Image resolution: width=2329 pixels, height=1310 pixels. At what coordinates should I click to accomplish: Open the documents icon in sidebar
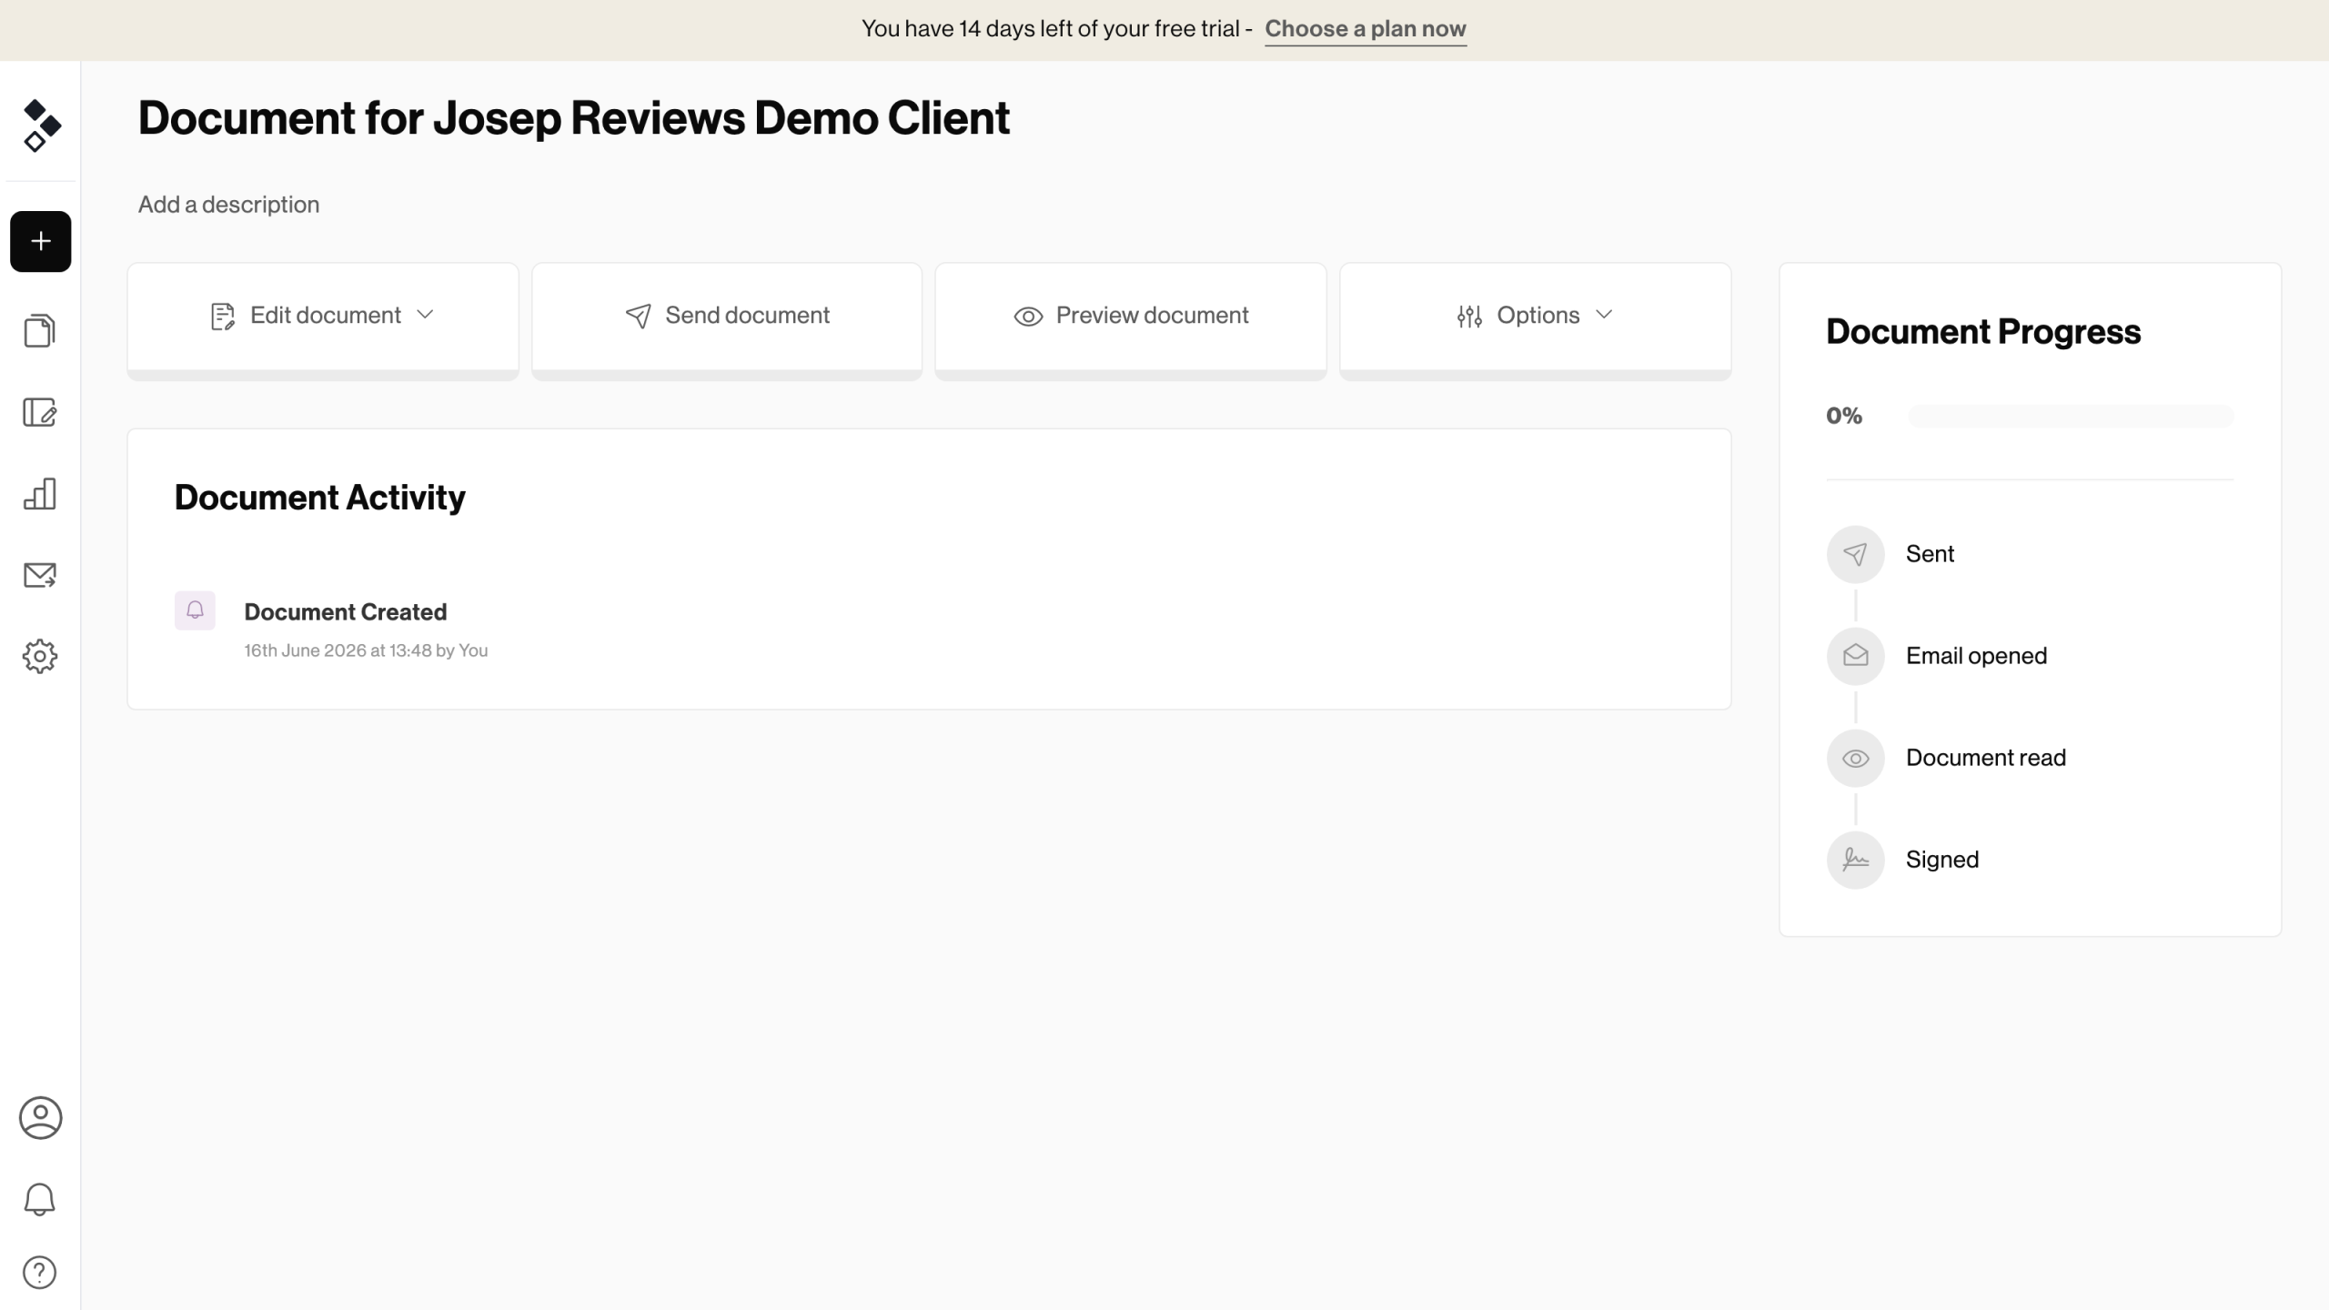point(39,331)
